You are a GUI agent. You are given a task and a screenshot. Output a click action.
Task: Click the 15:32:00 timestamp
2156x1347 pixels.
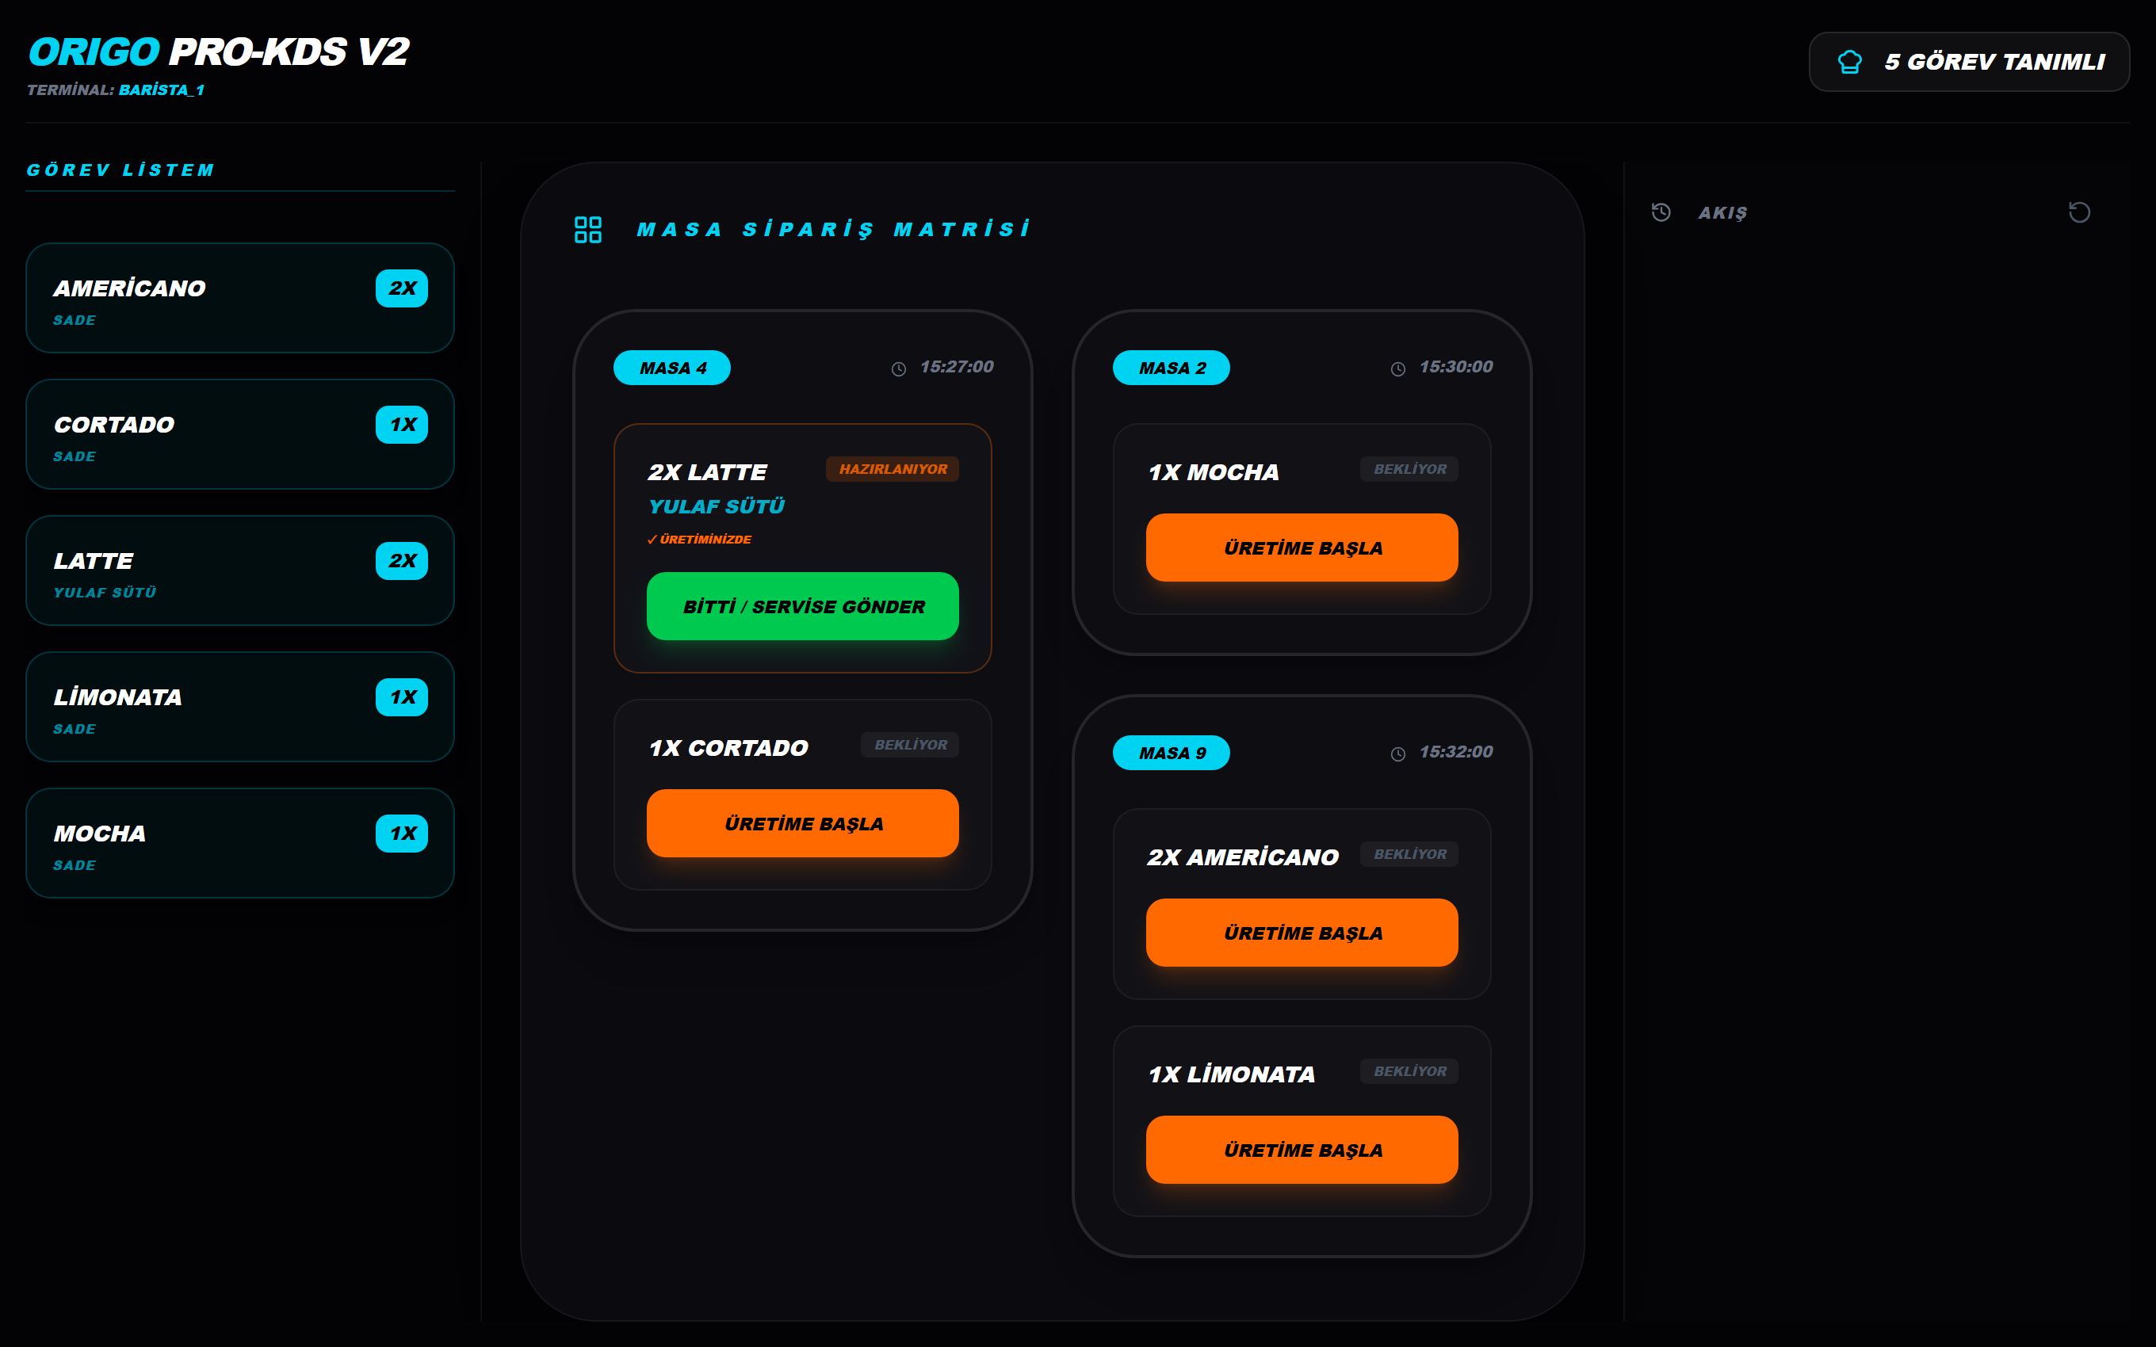1456,752
